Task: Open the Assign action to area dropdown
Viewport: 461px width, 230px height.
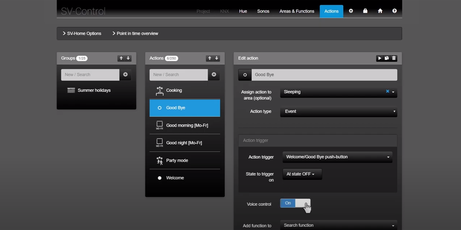Action: tap(338, 92)
